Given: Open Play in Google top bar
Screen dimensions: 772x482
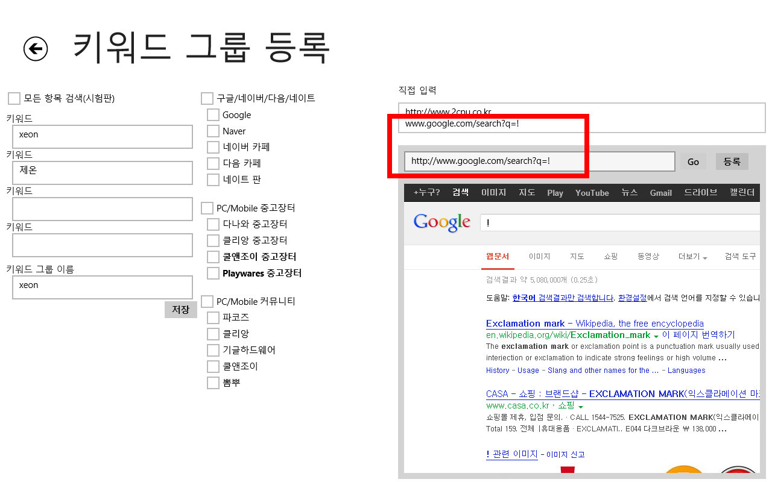Looking at the screenshot, I should [555, 193].
